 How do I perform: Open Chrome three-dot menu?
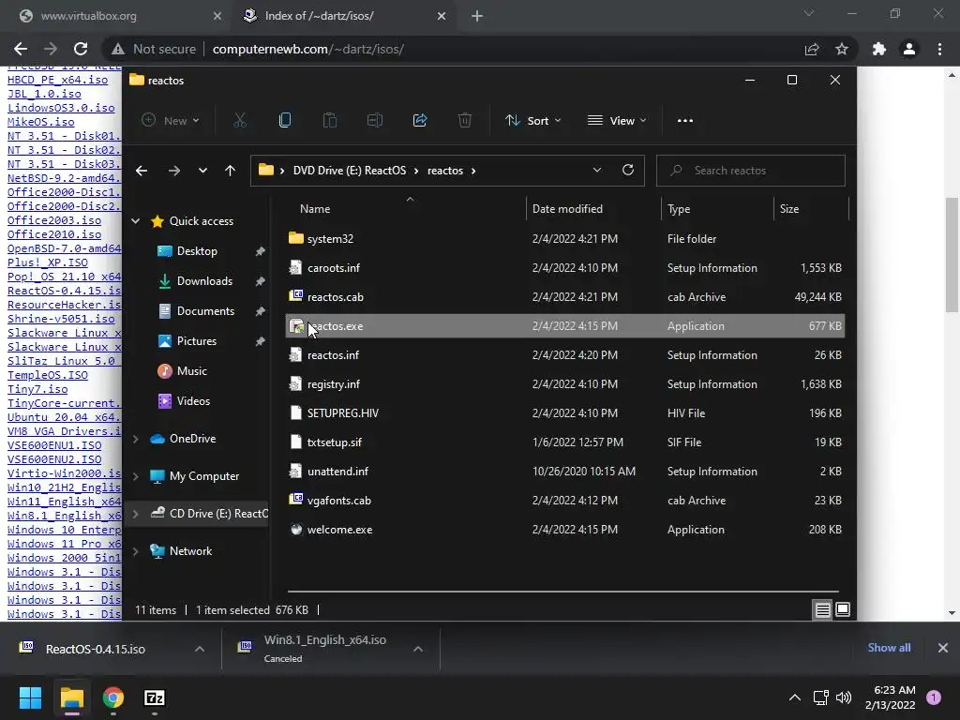[939, 49]
